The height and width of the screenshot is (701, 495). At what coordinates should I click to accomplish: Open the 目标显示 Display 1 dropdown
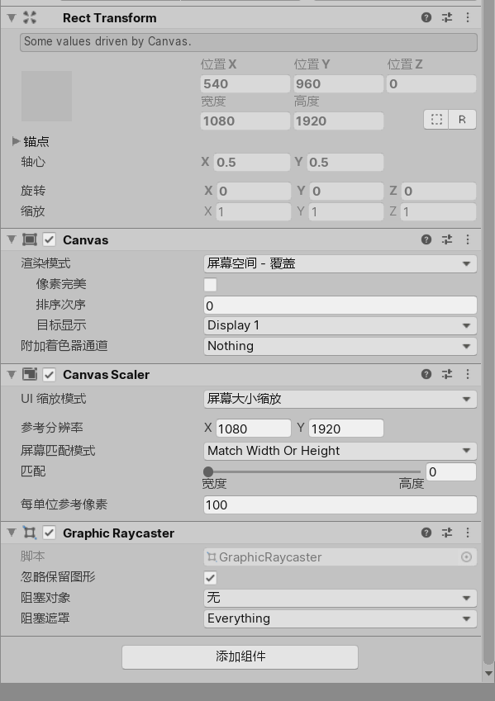pos(340,325)
